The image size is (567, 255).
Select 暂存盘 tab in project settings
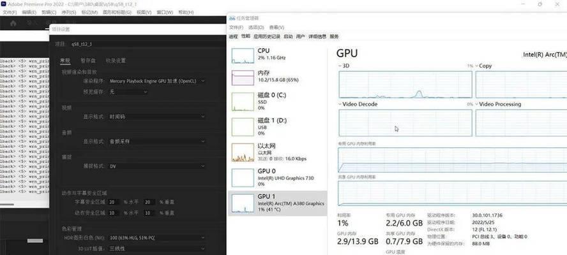(x=88, y=61)
